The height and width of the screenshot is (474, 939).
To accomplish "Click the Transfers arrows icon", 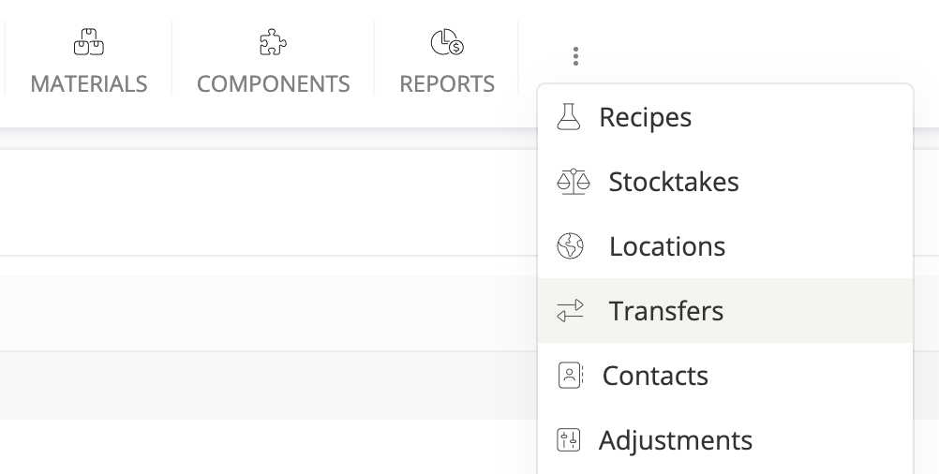I will (x=570, y=311).
